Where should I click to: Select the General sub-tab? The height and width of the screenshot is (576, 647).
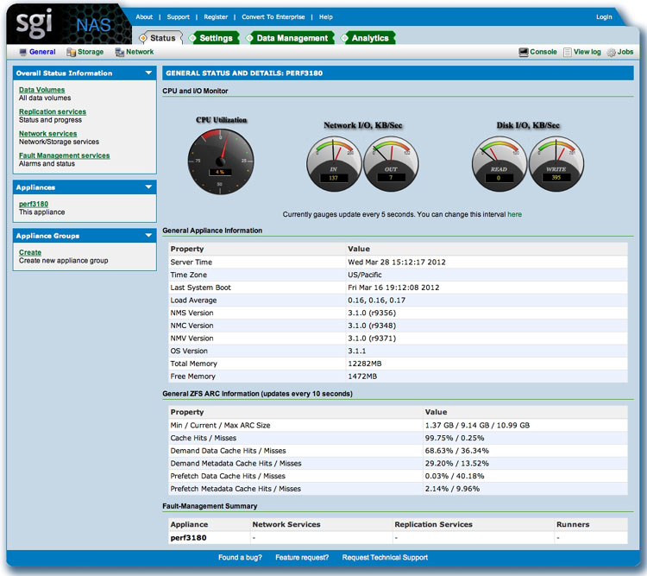pyautogui.click(x=42, y=52)
